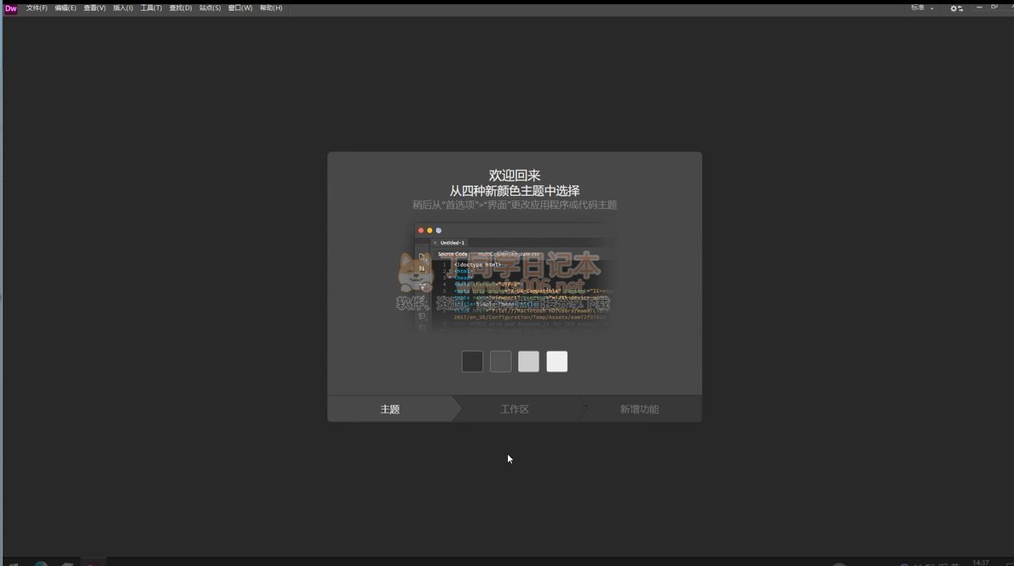Choose the light gray theme swatch
This screenshot has height=566, width=1014.
[x=528, y=361]
